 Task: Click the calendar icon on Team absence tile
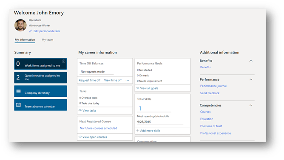click(x=18, y=105)
